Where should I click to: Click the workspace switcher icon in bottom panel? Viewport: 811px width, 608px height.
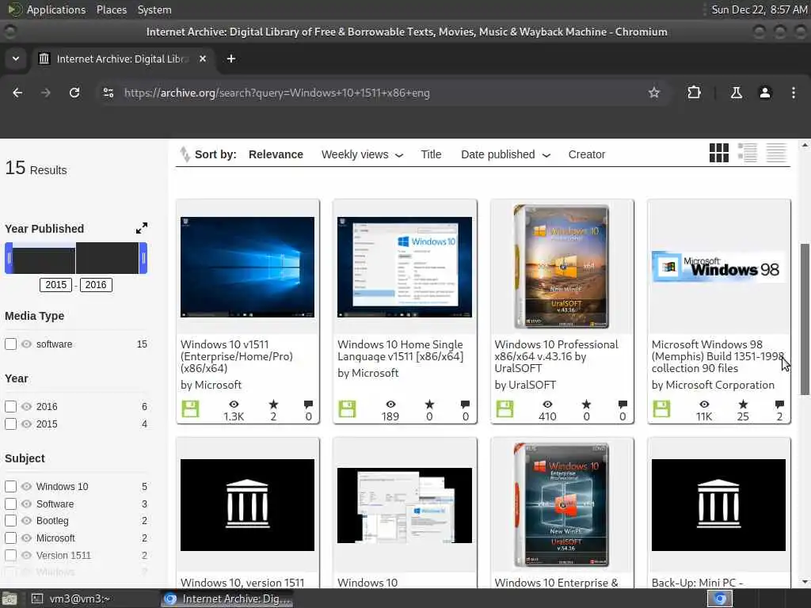[x=720, y=598]
